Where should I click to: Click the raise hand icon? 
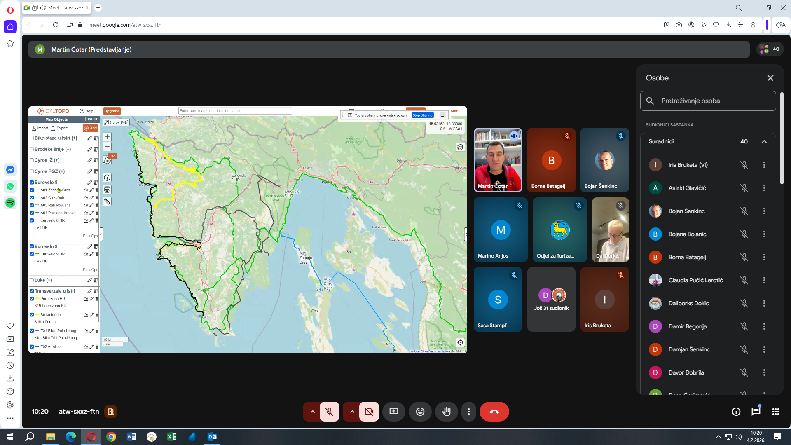point(447,412)
